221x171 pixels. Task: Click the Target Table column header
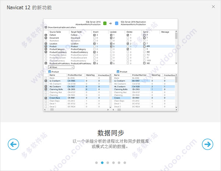[76, 32]
